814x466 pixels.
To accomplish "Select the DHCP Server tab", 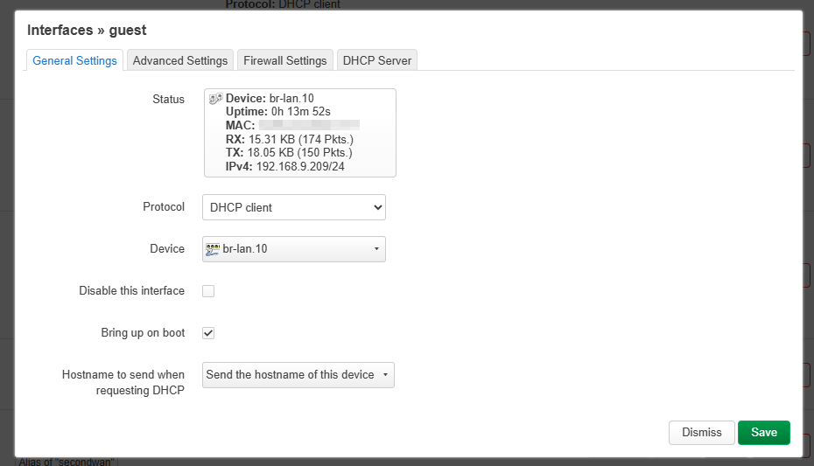I will coord(377,60).
